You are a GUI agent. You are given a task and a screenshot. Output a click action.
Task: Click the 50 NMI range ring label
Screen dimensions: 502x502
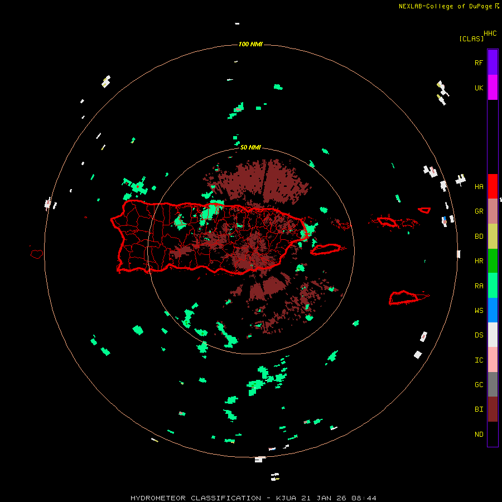coord(250,147)
